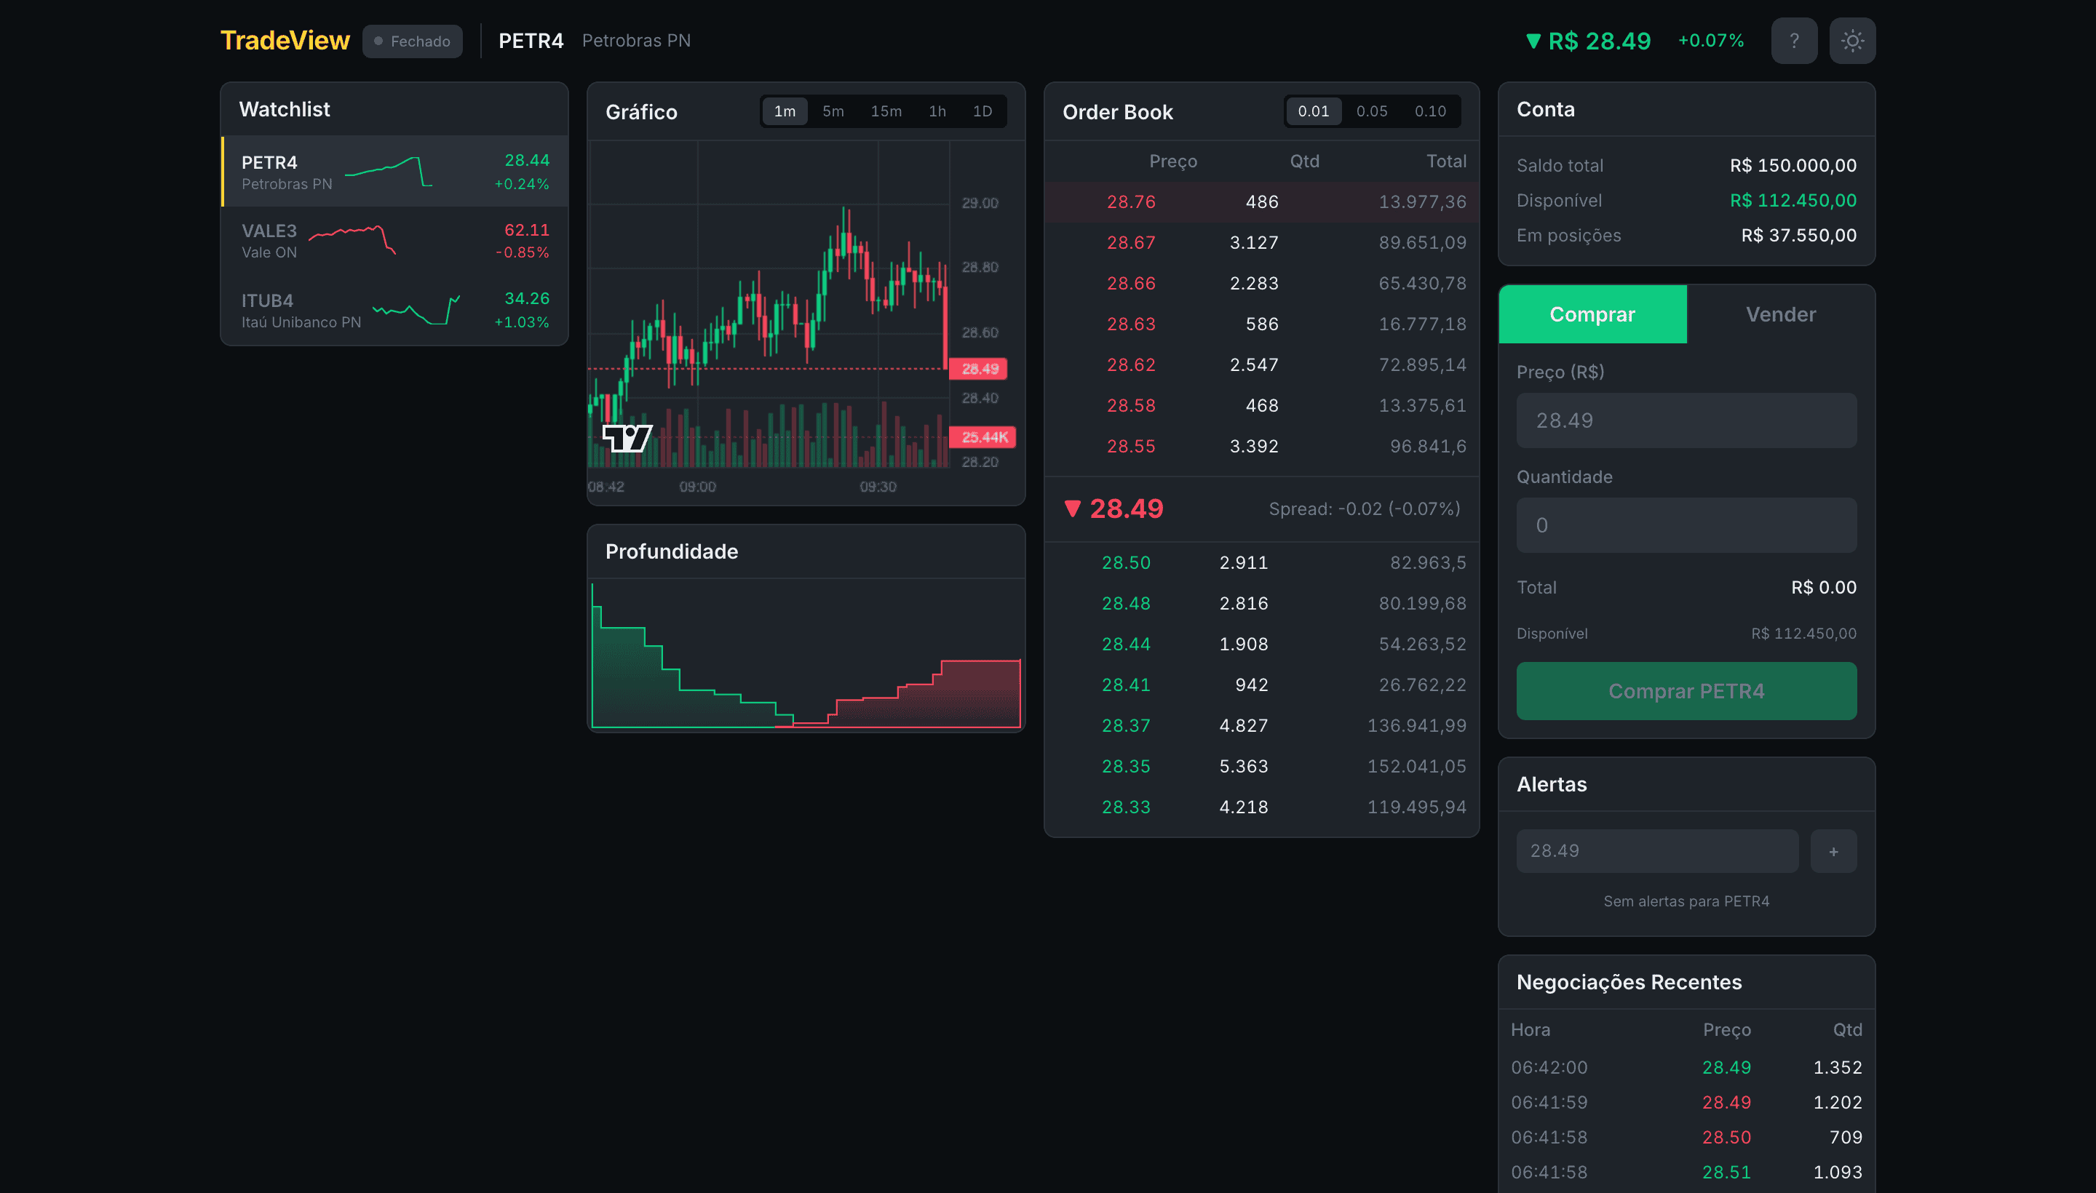This screenshot has height=1193, width=2096.
Task: Set order book grouping to 0.10
Action: tap(1429, 111)
